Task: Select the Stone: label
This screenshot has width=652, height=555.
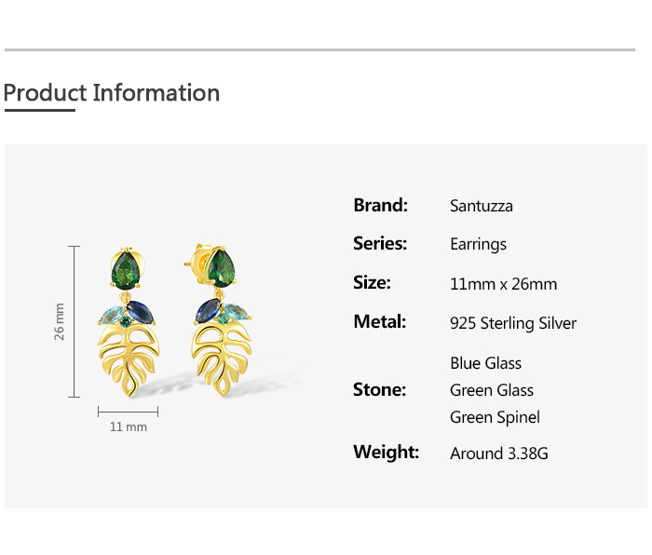Action: 379,389
